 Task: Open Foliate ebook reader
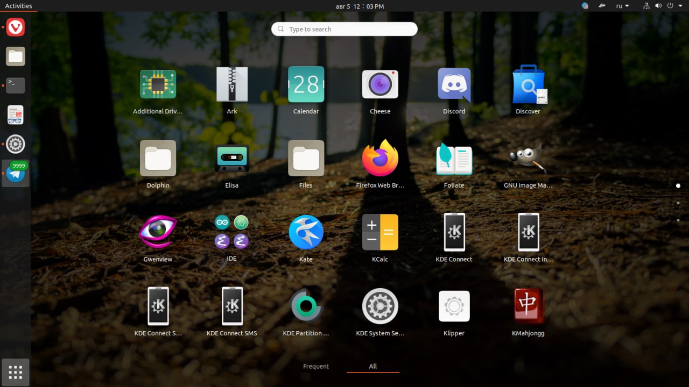point(454,164)
